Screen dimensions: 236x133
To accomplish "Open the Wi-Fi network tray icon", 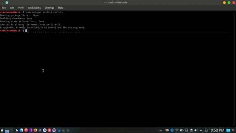I will (x=177, y=130).
